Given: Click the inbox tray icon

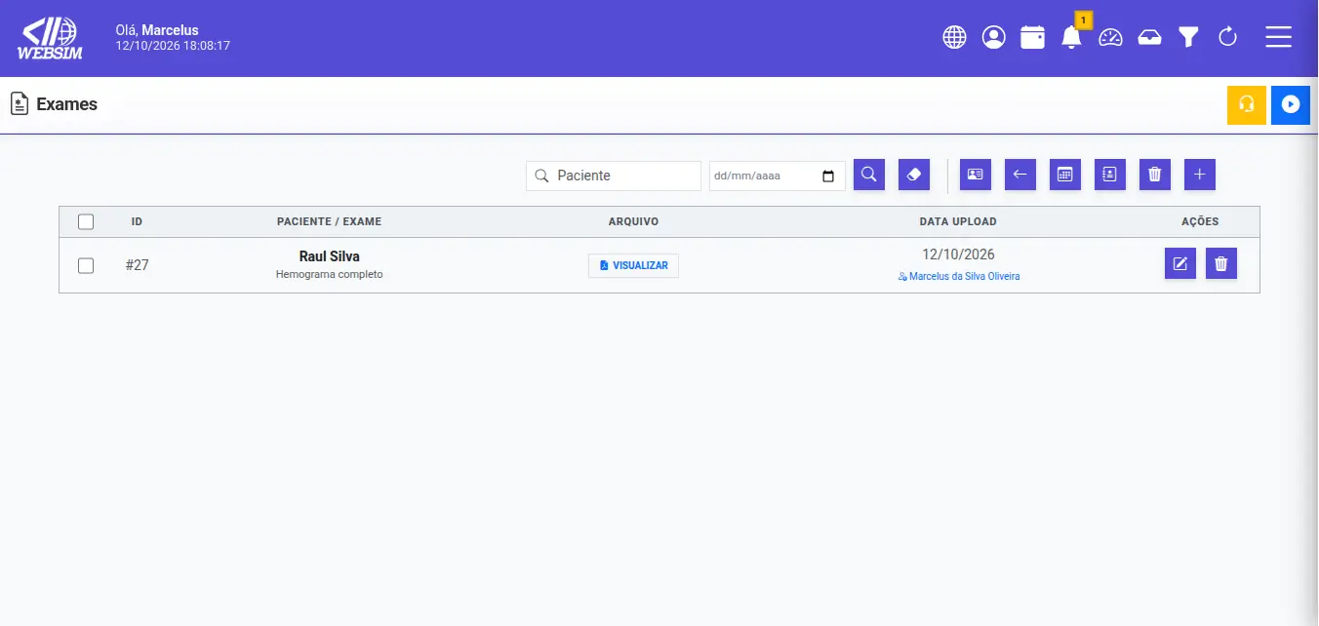Looking at the screenshot, I should coord(1149,38).
